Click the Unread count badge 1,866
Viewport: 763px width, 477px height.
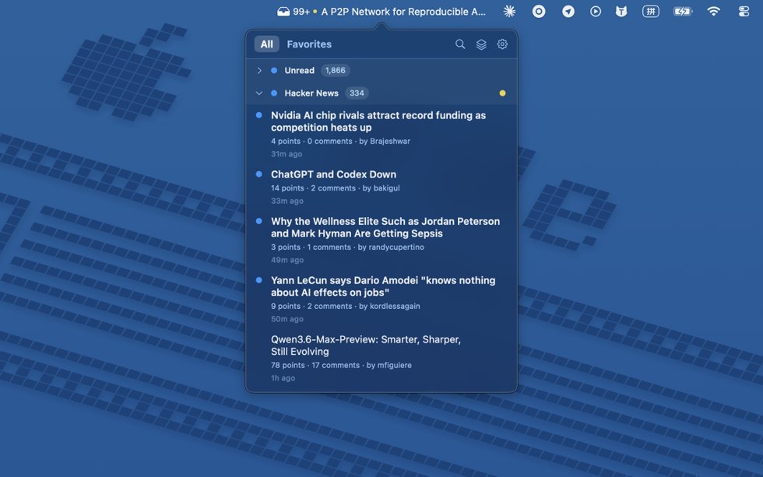coord(336,71)
